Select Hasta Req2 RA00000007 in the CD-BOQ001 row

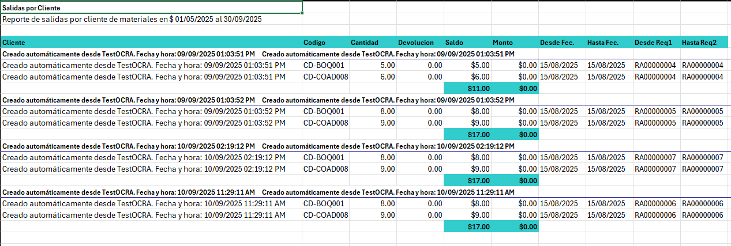click(706, 157)
